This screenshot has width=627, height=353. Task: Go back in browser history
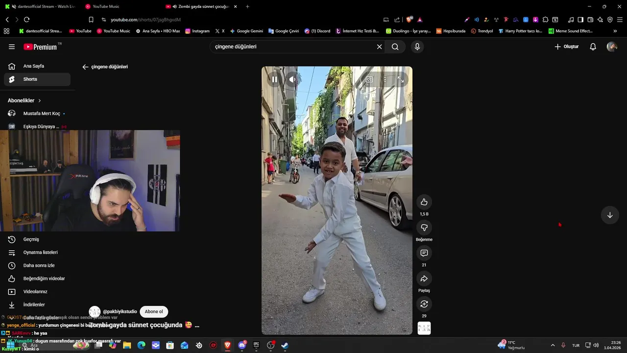pyautogui.click(x=7, y=20)
